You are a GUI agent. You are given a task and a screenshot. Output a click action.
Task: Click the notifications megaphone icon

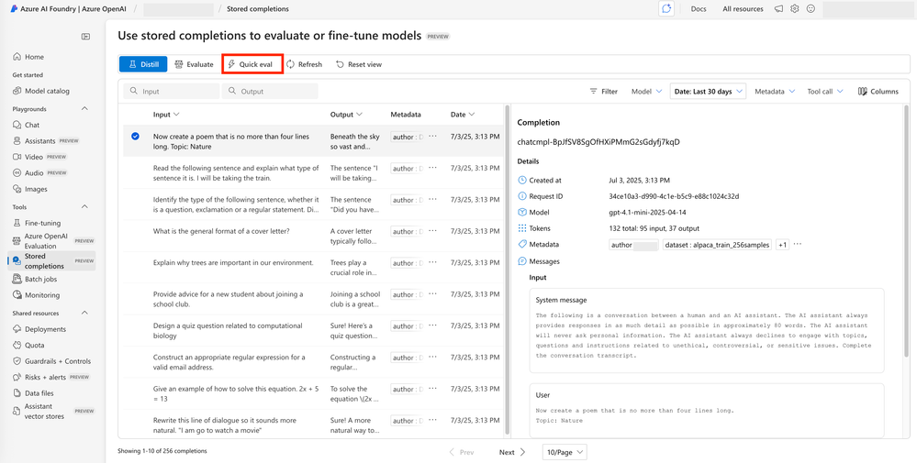[778, 9]
